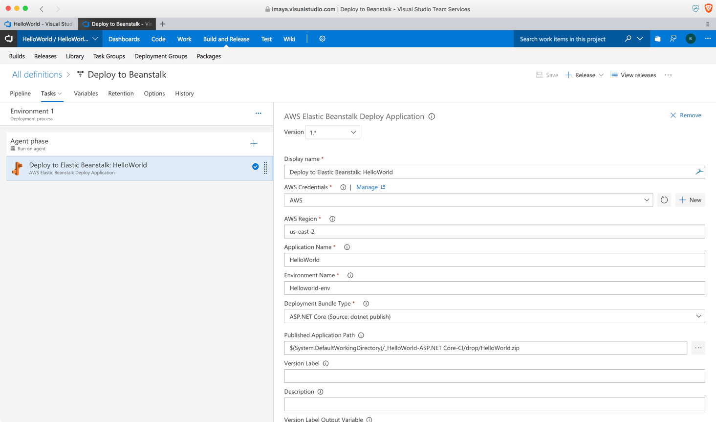Show info tooltip for Version Label
716x422 pixels.
326,364
